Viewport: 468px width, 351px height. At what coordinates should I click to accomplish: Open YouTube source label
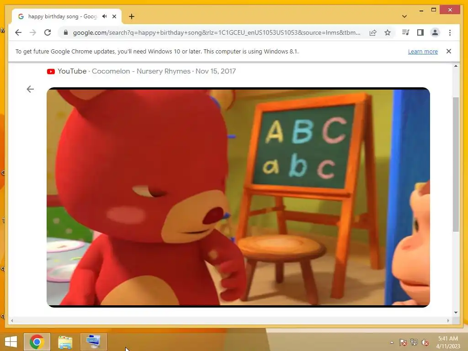point(72,71)
